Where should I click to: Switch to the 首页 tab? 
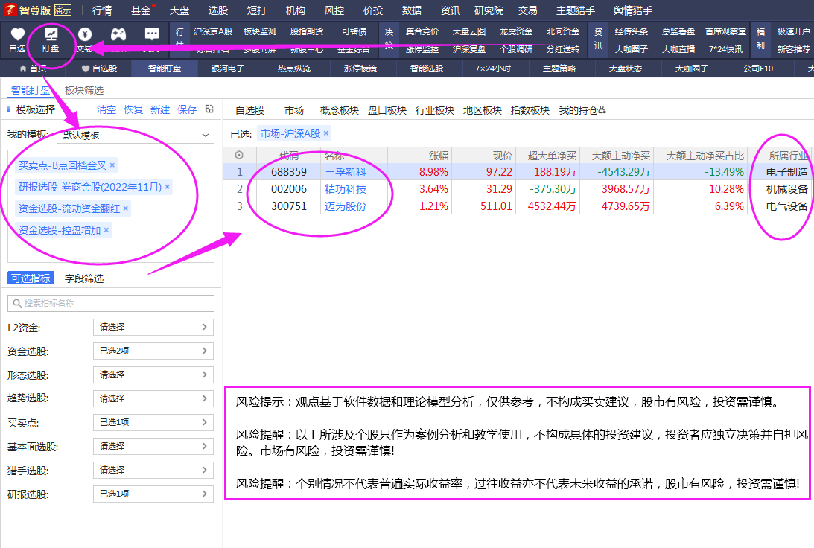(x=33, y=68)
